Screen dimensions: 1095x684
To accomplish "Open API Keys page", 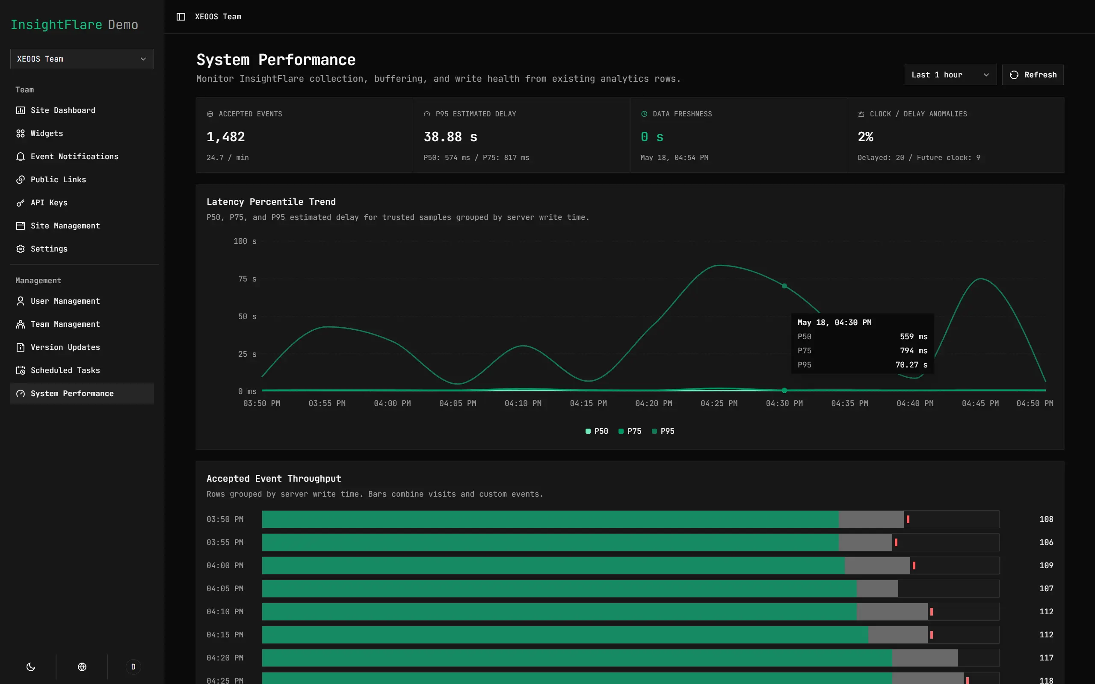I will coord(82,203).
